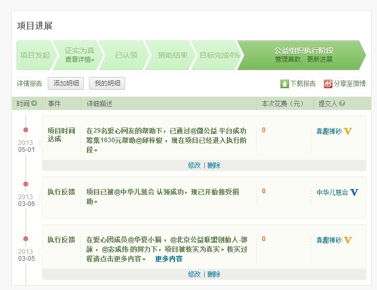Image resolution: width=377 pixels, height=290 pixels.
Task: Click 执行反馈 label in the 03-06 row
Action: point(62,192)
